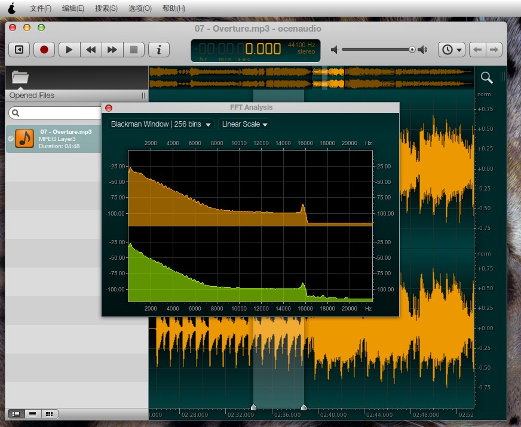Click the 02:36.000 time ruler label

(x=287, y=414)
